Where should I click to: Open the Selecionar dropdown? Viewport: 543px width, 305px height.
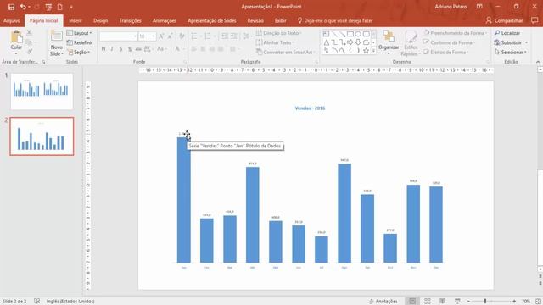(x=511, y=53)
